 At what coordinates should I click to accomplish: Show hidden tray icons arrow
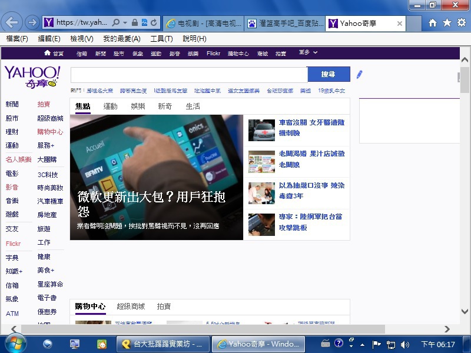point(363,345)
